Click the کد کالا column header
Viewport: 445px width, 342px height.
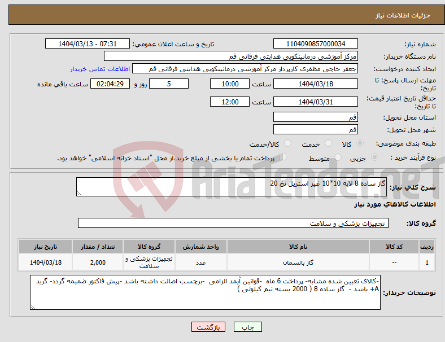click(394, 247)
